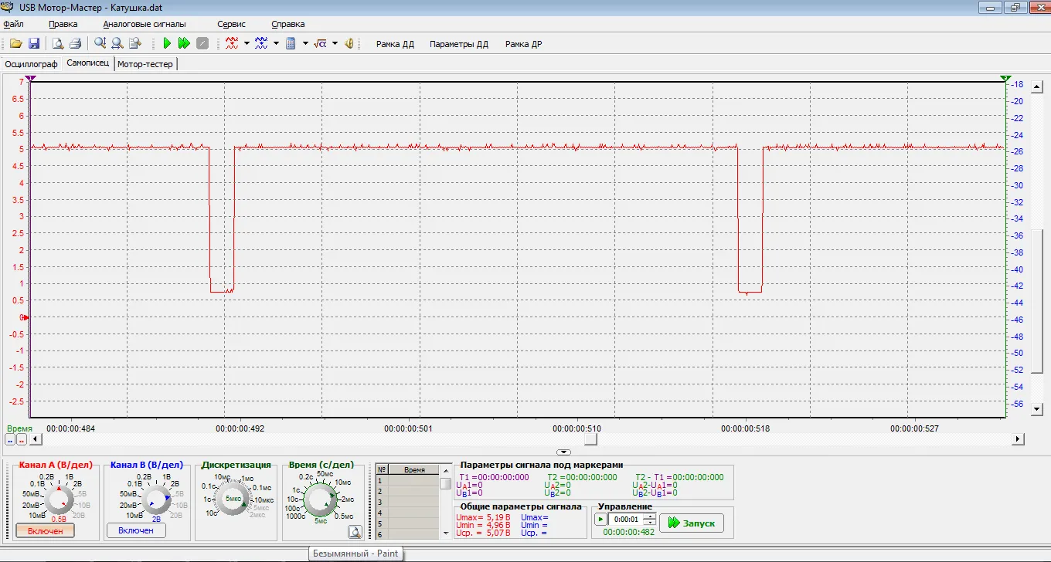Click the Время (с/дел) knob
Screen dimensions: 1051x562
(319, 500)
